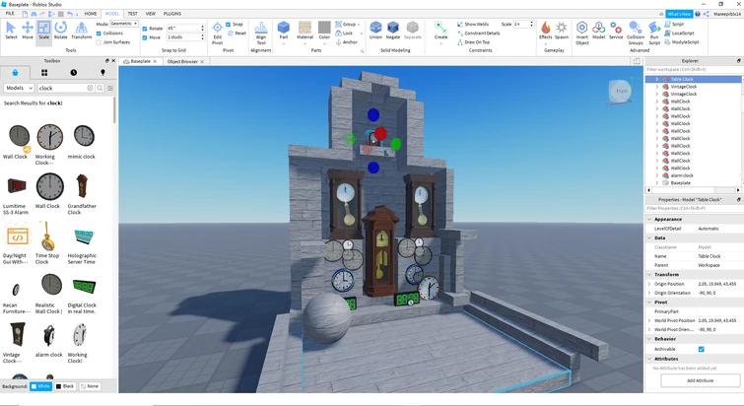
Task: Toggle the Collisions checkbox
Action: pos(100,33)
